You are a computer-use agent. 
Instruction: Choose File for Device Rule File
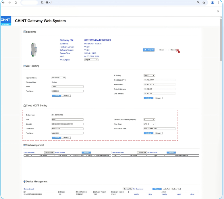coord(142,152)
